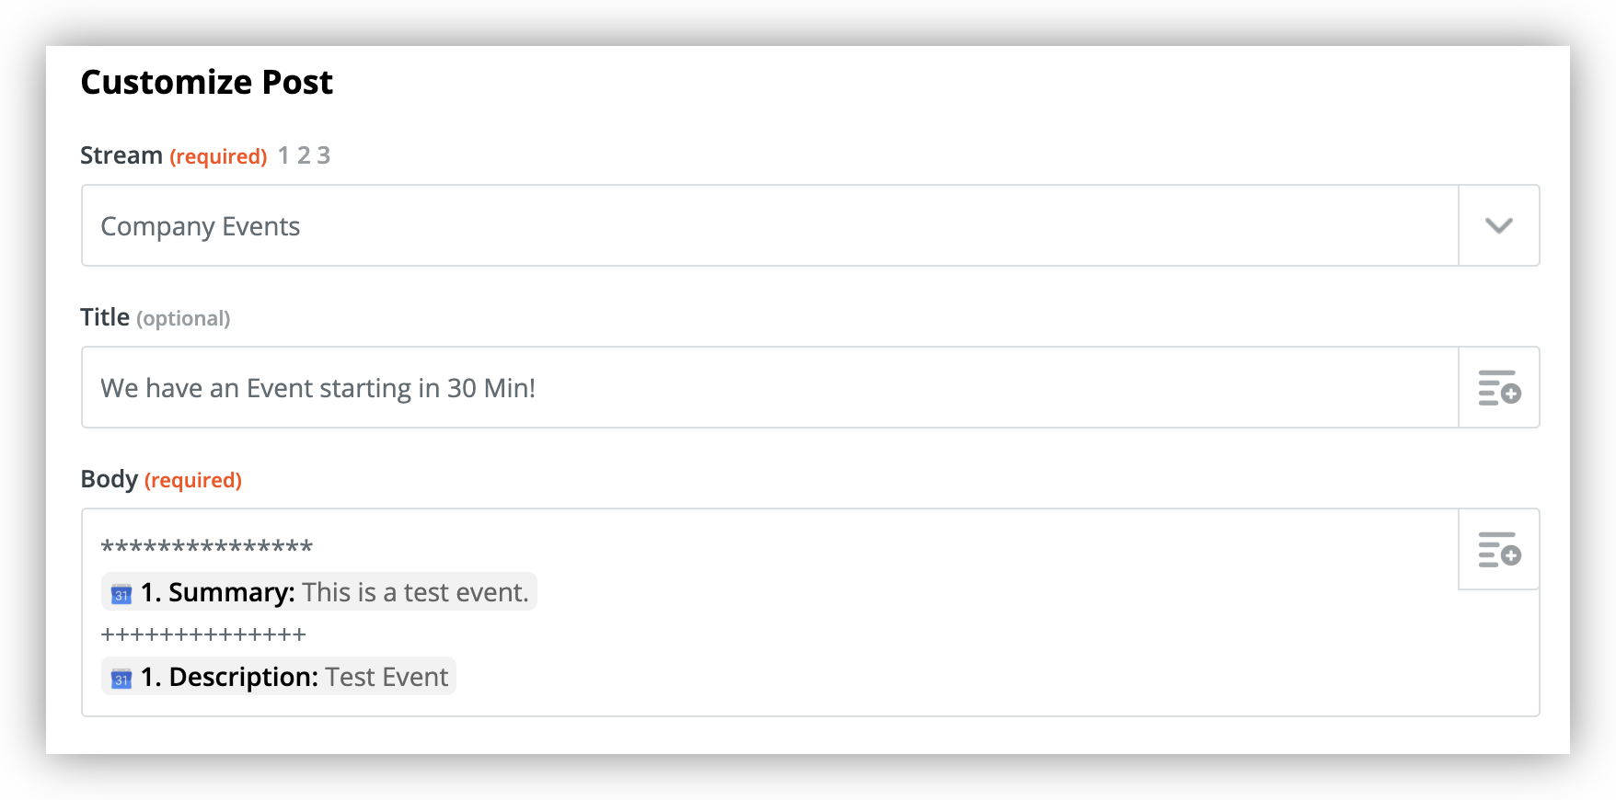
Task: Click the insert-field icon beside Title
Action: pos(1499,387)
